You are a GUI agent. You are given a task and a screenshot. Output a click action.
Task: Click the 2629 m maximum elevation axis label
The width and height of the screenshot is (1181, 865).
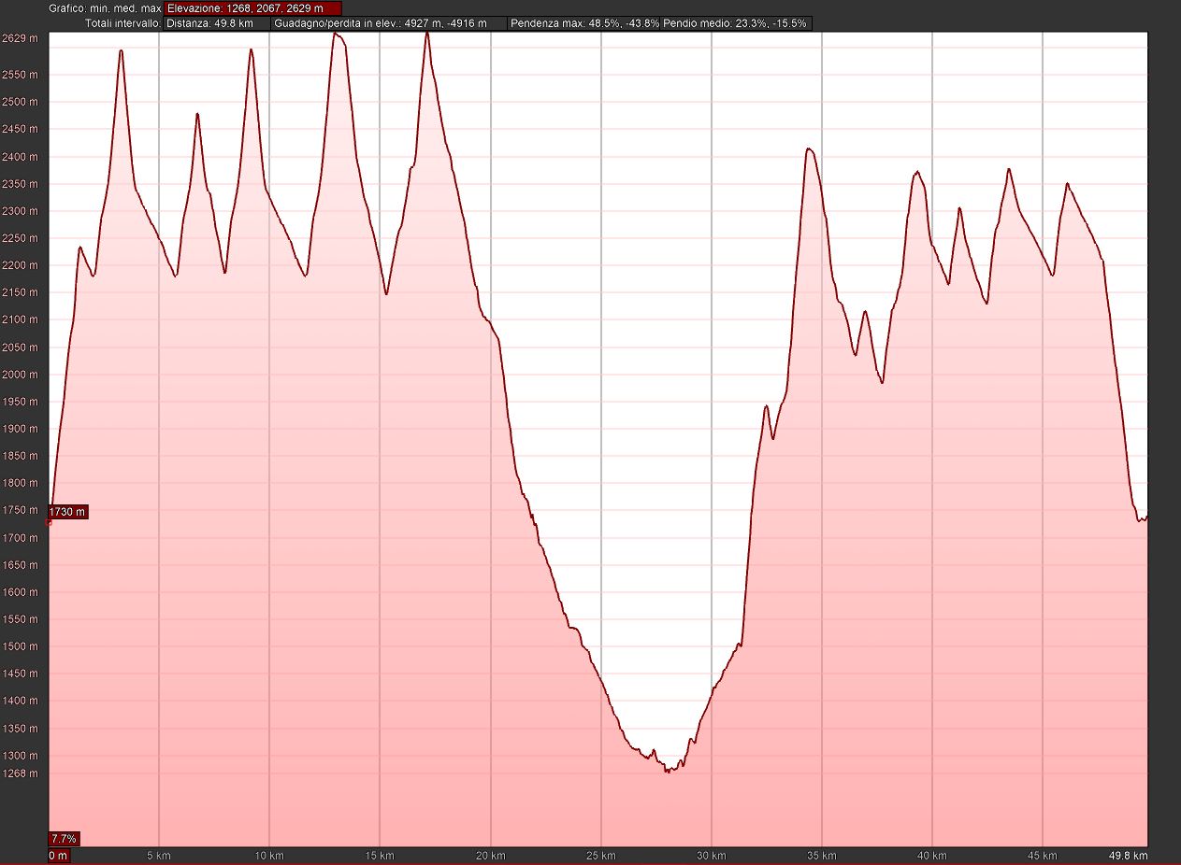[x=20, y=39]
